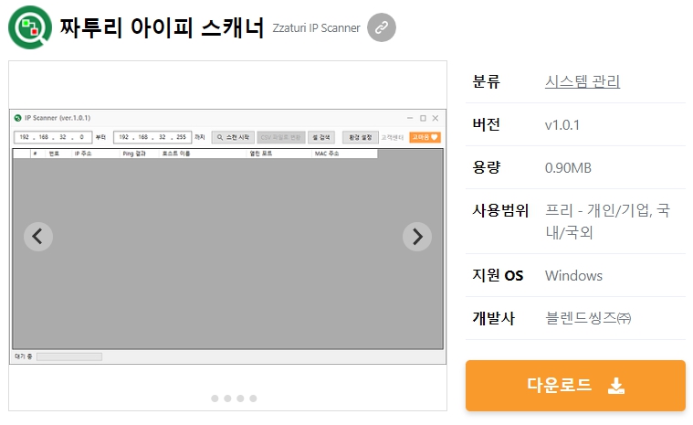The height and width of the screenshot is (425, 693).
Task: Click the Windows supported OS value
Action: pos(573,275)
